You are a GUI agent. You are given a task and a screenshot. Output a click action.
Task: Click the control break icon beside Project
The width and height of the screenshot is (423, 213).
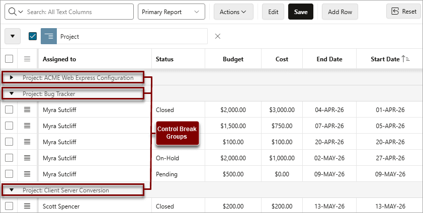click(49, 36)
